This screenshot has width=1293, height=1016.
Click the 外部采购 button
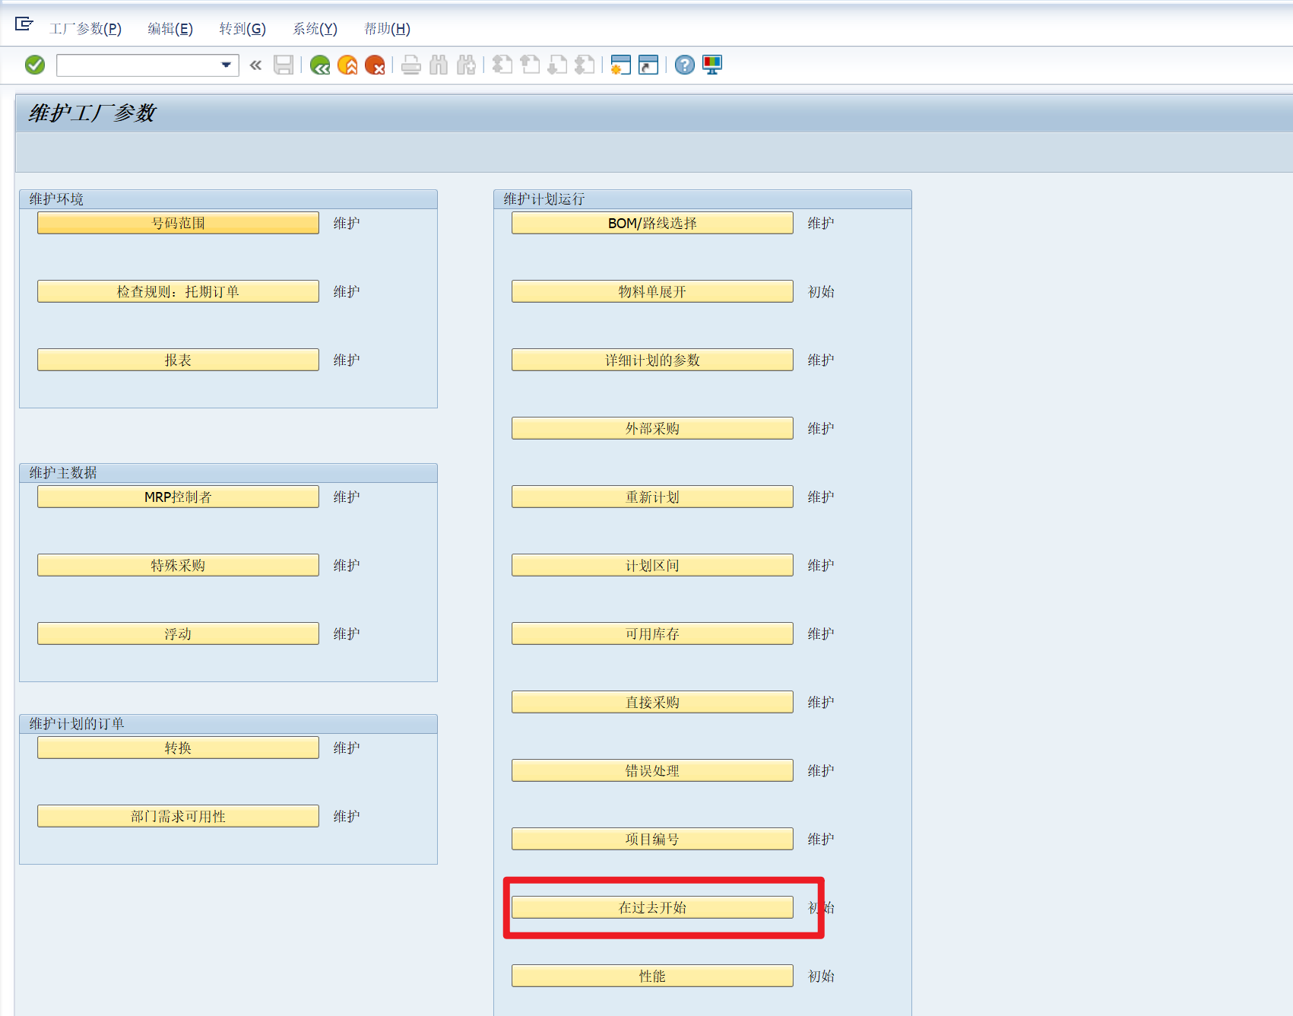[652, 428]
